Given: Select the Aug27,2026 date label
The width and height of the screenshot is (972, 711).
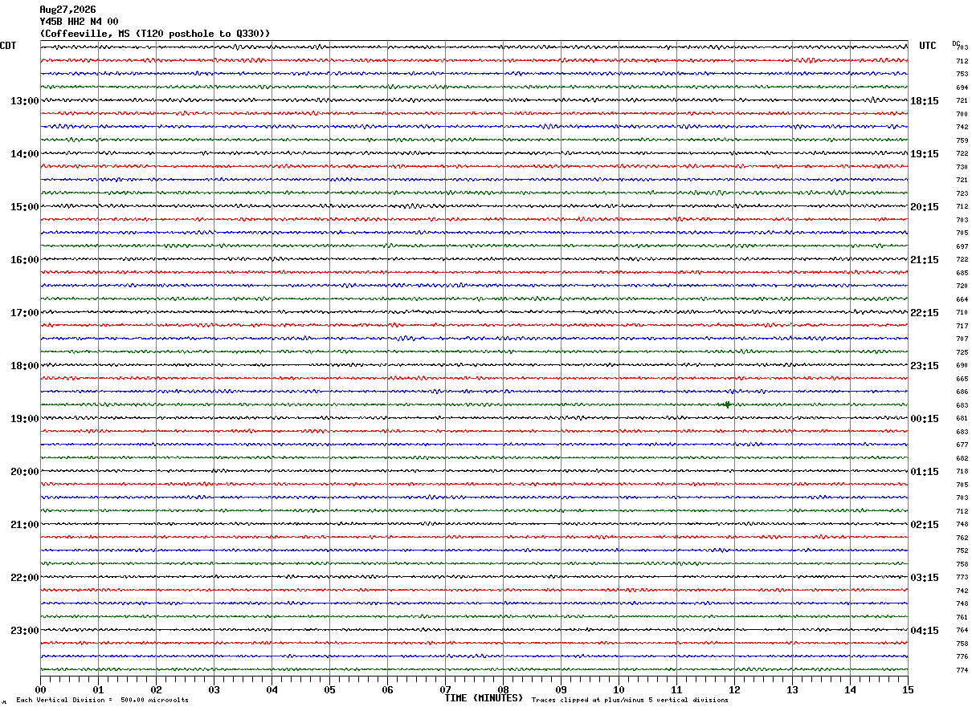Looking at the screenshot, I should coord(67,10).
